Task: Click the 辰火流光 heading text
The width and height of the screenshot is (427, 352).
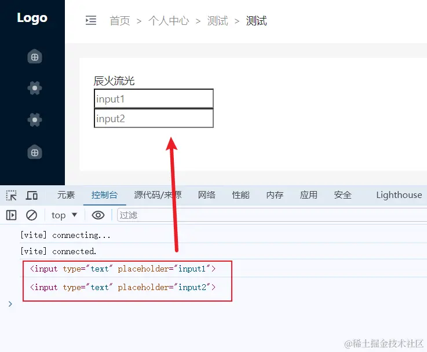Action: point(114,81)
